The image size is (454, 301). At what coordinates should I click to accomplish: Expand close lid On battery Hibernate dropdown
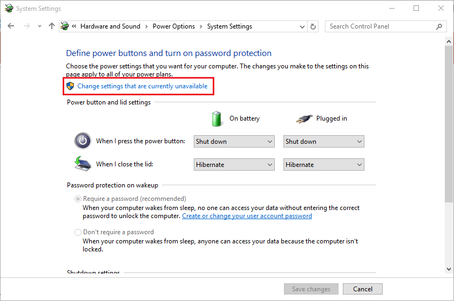tap(234, 165)
